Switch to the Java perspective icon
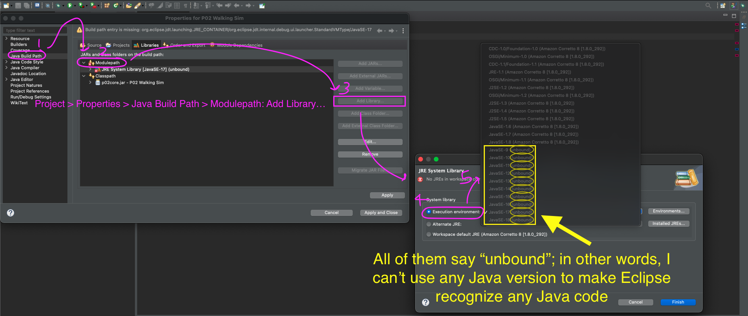The height and width of the screenshot is (316, 748). [x=734, y=5]
